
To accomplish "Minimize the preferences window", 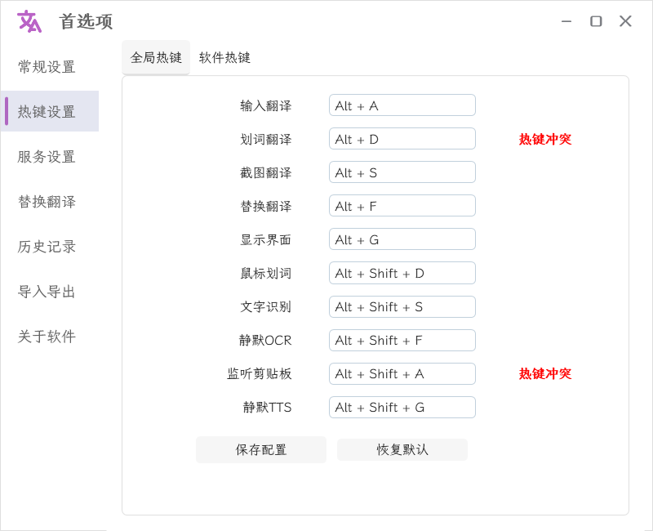I will click(566, 21).
